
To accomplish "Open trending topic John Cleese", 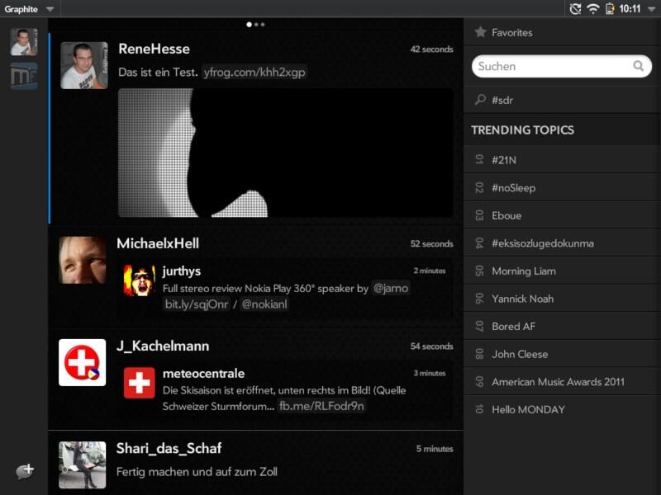I will [562, 354].
